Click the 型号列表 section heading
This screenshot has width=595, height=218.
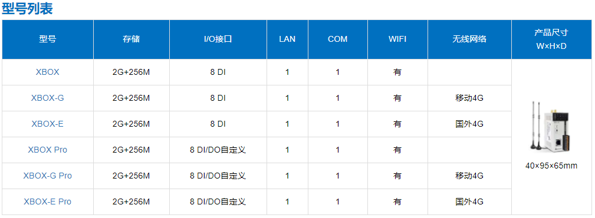[x=27, y=8]
